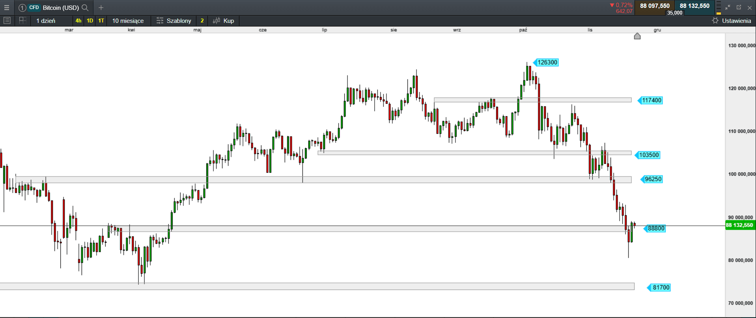Click the shrink chart arrows icon

click(728, 7)
